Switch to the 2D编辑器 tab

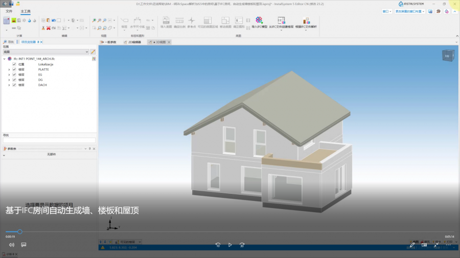click(132, 42)
